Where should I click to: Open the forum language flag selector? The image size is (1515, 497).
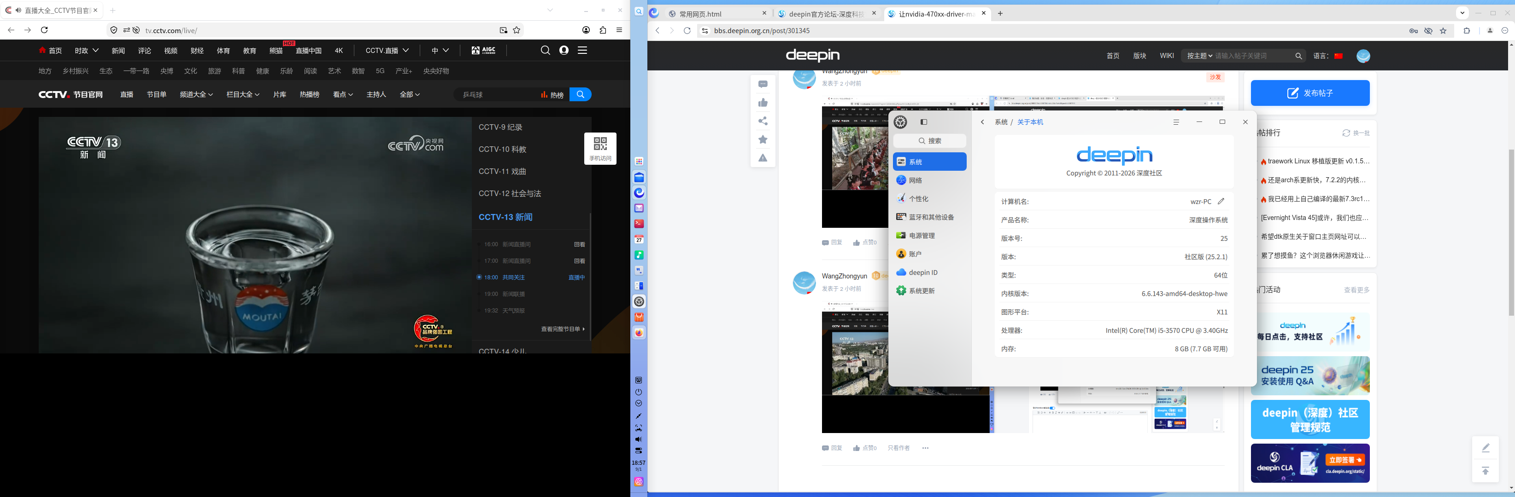coord(1339,56)
